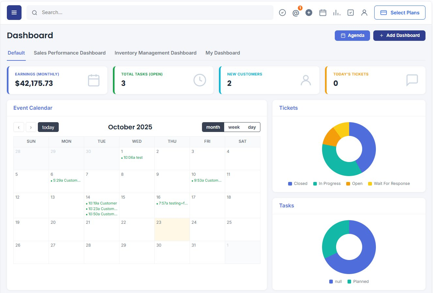433x293 pixels.
Task: Go to next month in calendar
Action: click(31, 127)
